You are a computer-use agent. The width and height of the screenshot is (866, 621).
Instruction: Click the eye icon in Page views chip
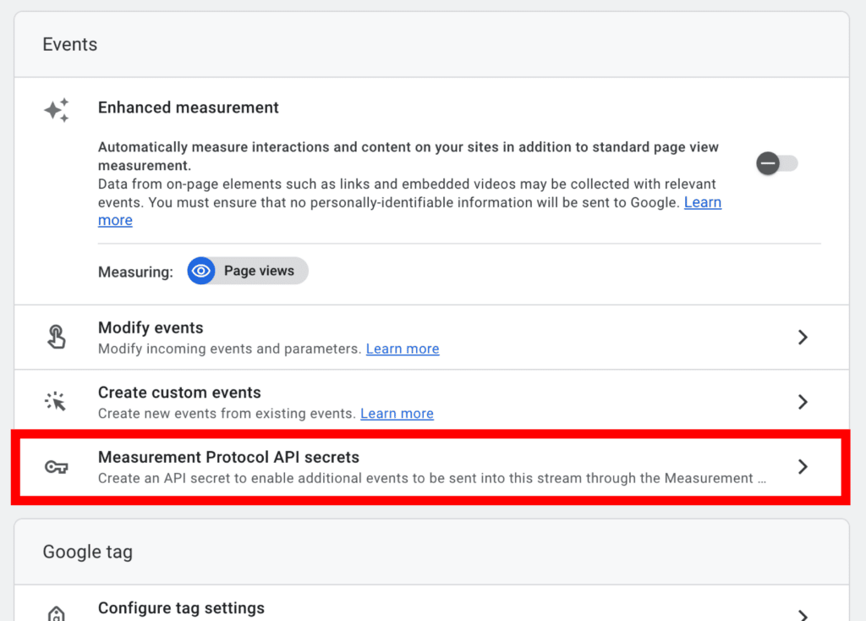[x=201, y=271]
